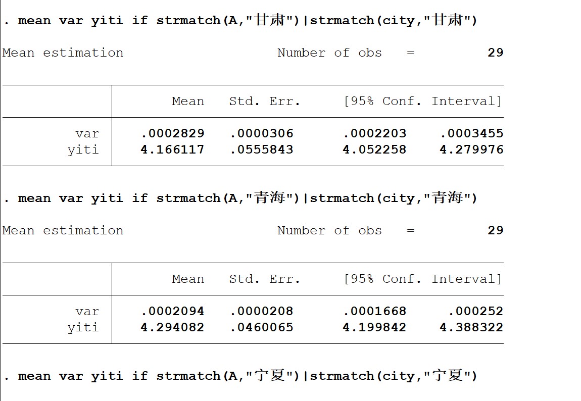Click the confidence value 4.388322

coord(471,328)
